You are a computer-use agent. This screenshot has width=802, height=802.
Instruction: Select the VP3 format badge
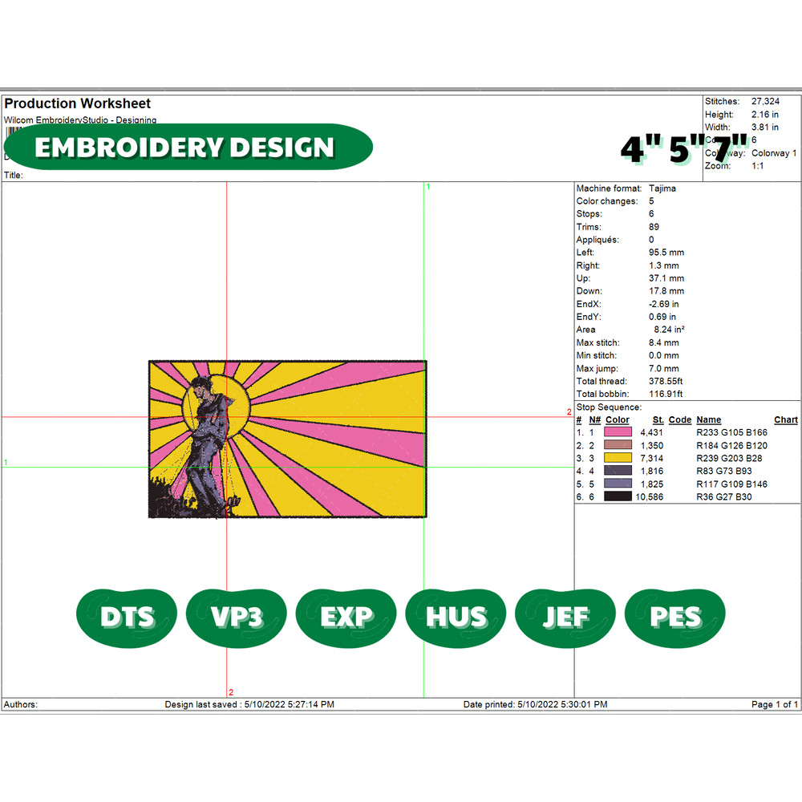coord(237,616)
